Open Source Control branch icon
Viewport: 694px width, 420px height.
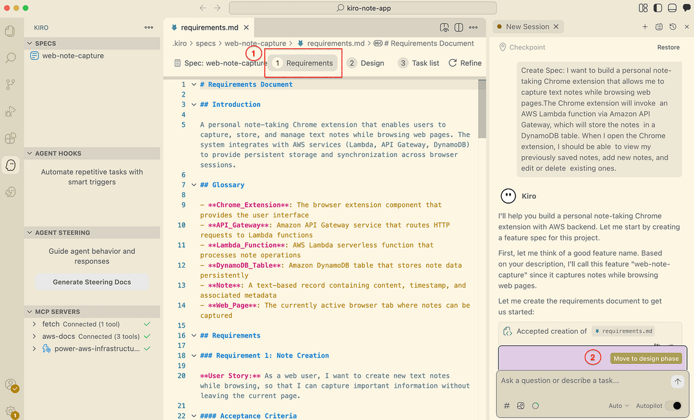[x=10, y=84]
